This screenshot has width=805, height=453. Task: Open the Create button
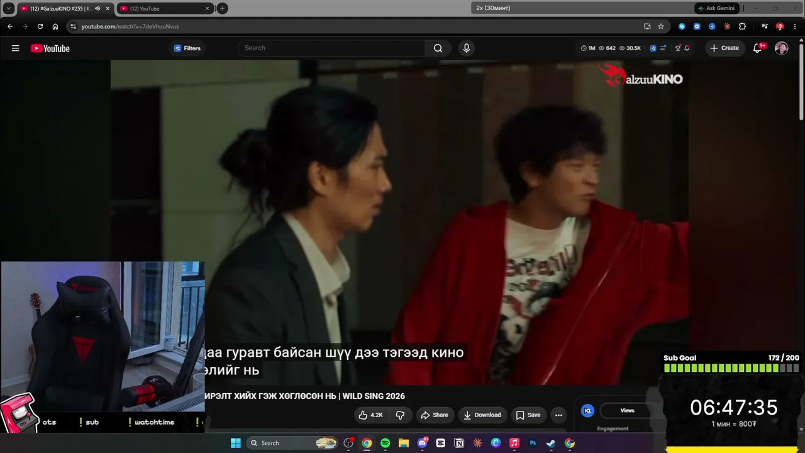pyautogui.click(x=724, y=48)
